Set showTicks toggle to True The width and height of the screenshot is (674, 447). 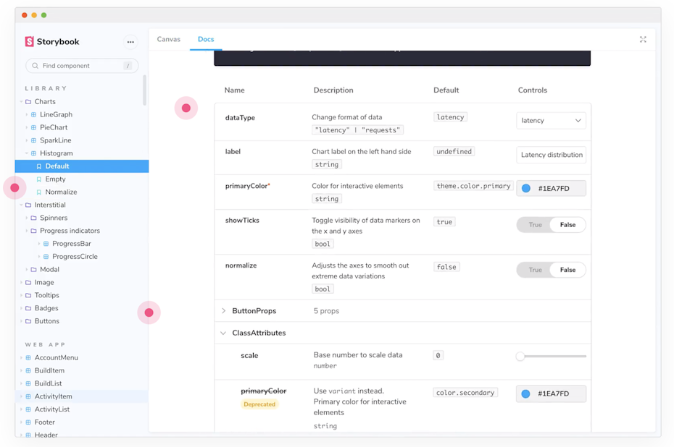click(x=535, y=225)
